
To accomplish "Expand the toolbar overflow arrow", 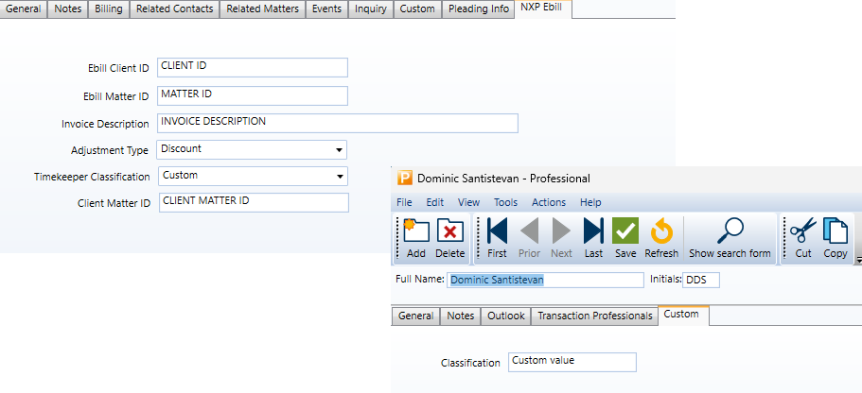I will point(857,259).
